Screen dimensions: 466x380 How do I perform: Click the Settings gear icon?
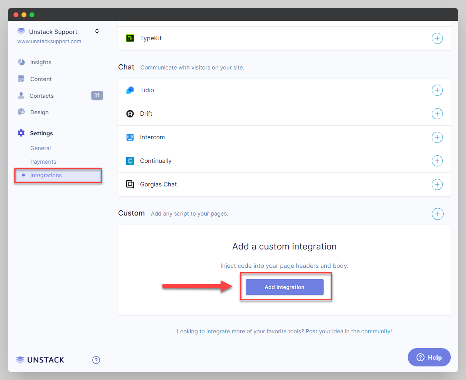pyautogui.click(x=21, y=133)
